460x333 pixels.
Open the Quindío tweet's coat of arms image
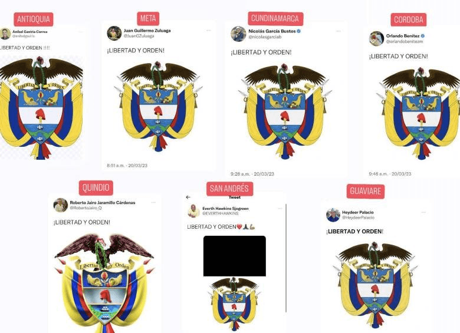pyautogui.click(x=104, y=282)
